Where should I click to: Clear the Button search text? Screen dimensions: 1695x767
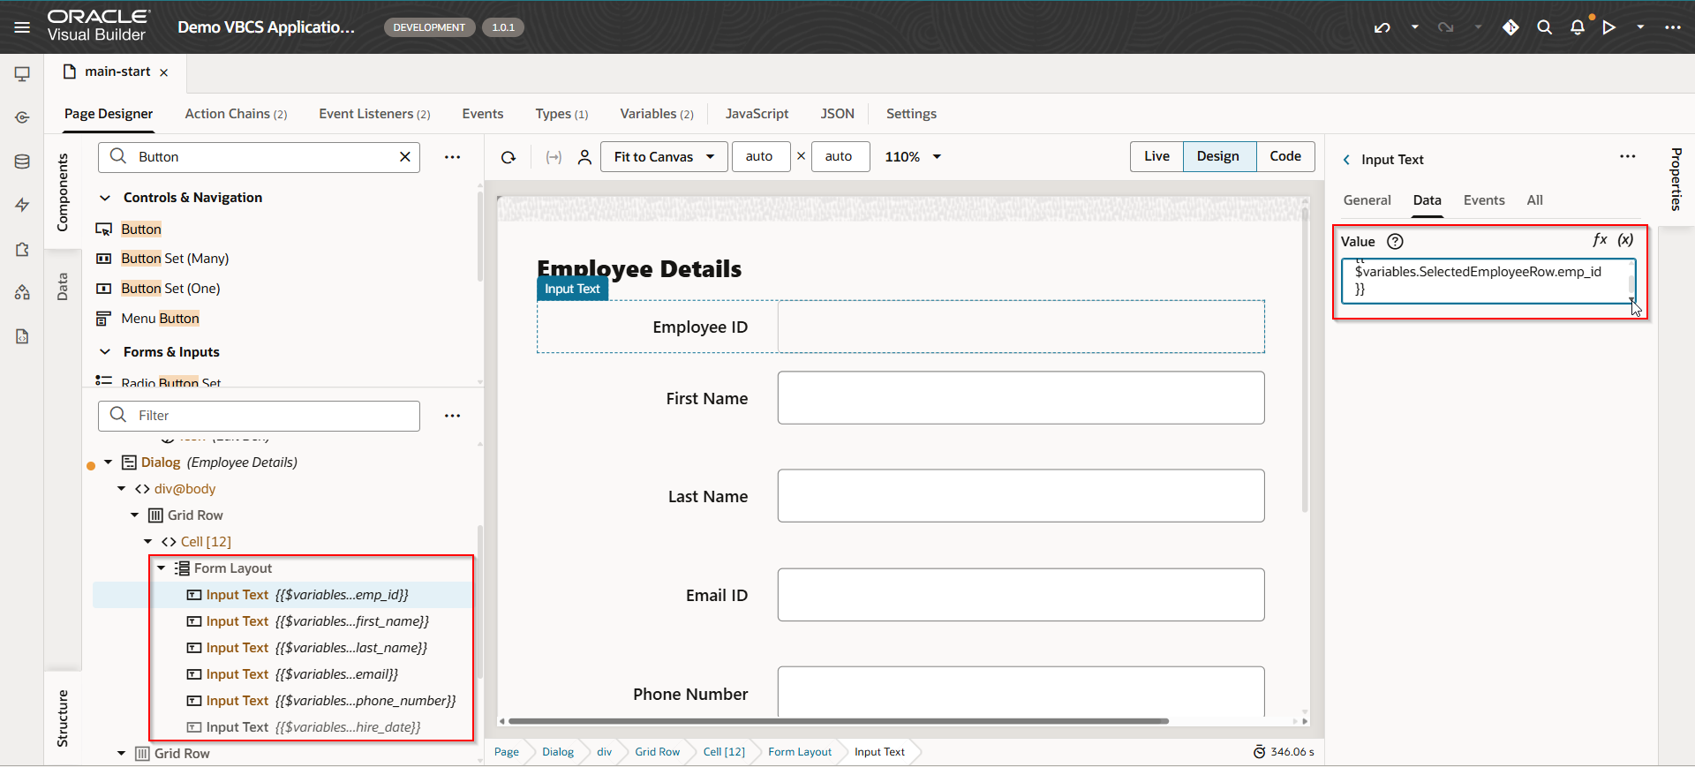coord(405,157)
